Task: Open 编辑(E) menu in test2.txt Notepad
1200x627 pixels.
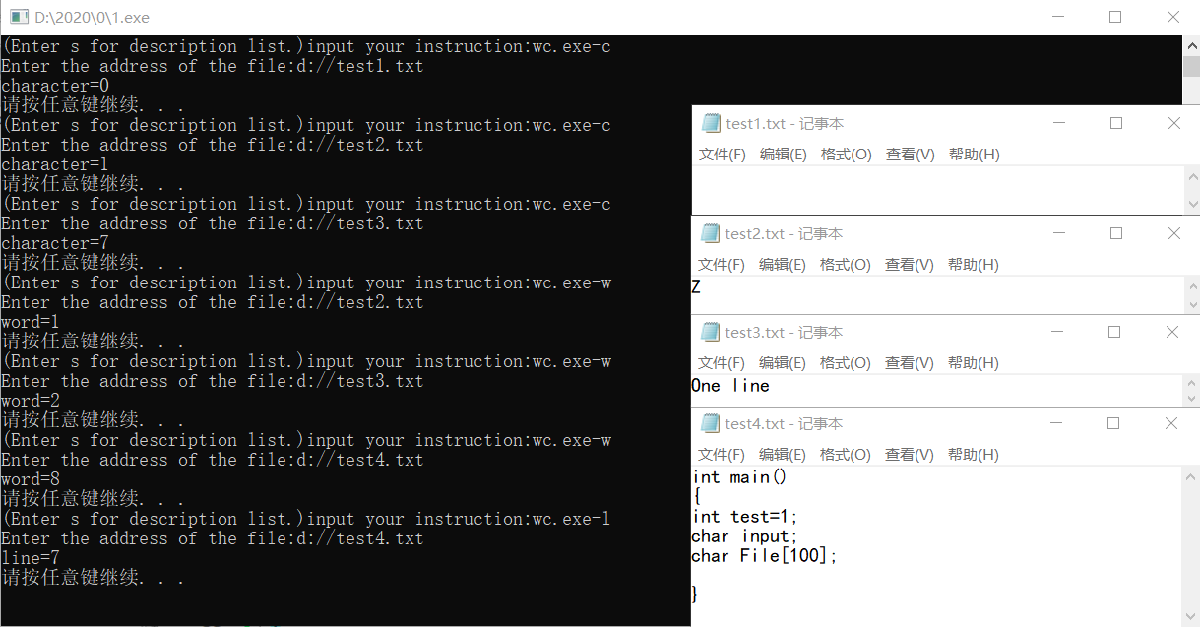Action: [783, 265]
